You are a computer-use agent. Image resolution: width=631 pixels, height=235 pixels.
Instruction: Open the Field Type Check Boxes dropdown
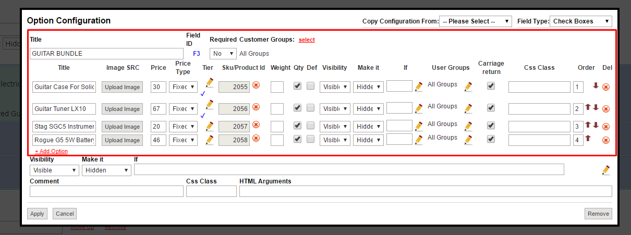coord(580,21)
